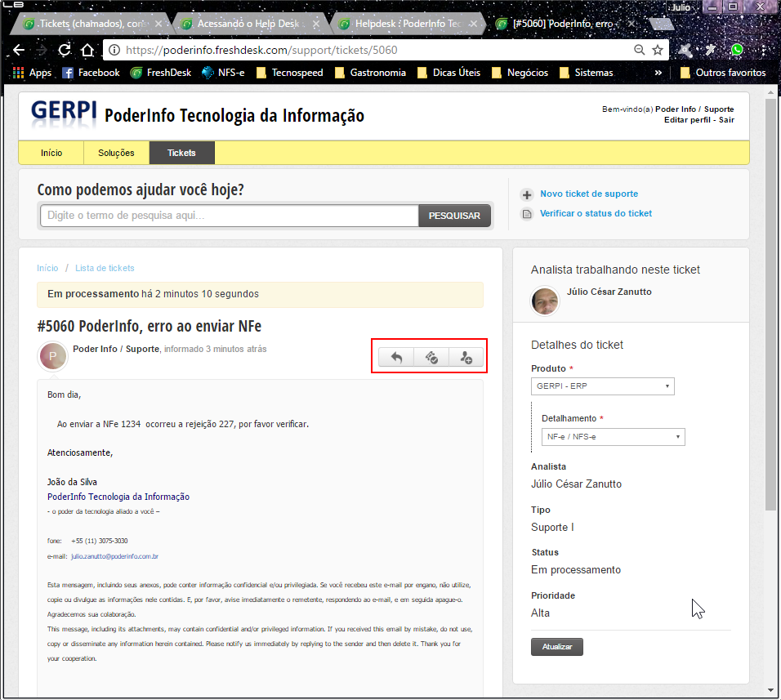Open the browser home page icon
The image size is (781, 700).
point(87,50)
